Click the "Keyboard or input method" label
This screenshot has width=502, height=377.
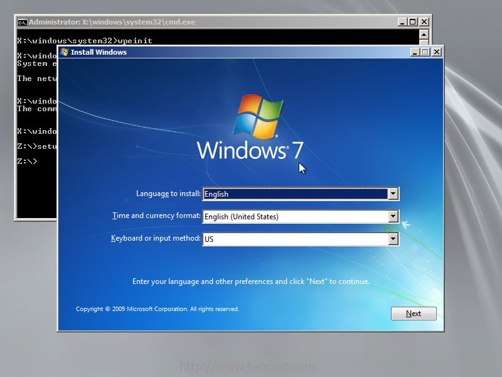pyautogui.click(x=156, y=239)
